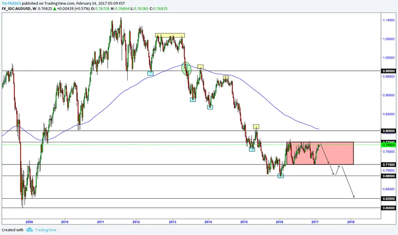Click the 0.80500 horizontal level price label

pyautogui.click(x=388, y=131)
